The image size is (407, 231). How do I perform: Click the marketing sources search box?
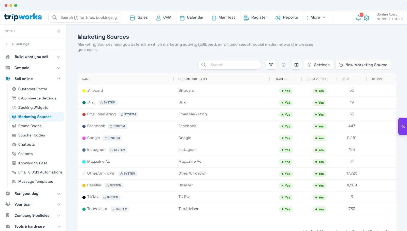(229, 65)
